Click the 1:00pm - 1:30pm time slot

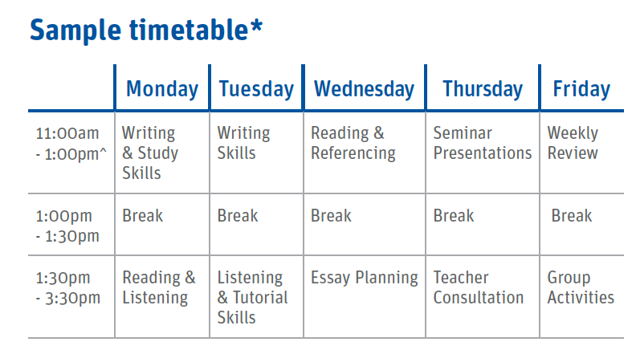point(67,226)
